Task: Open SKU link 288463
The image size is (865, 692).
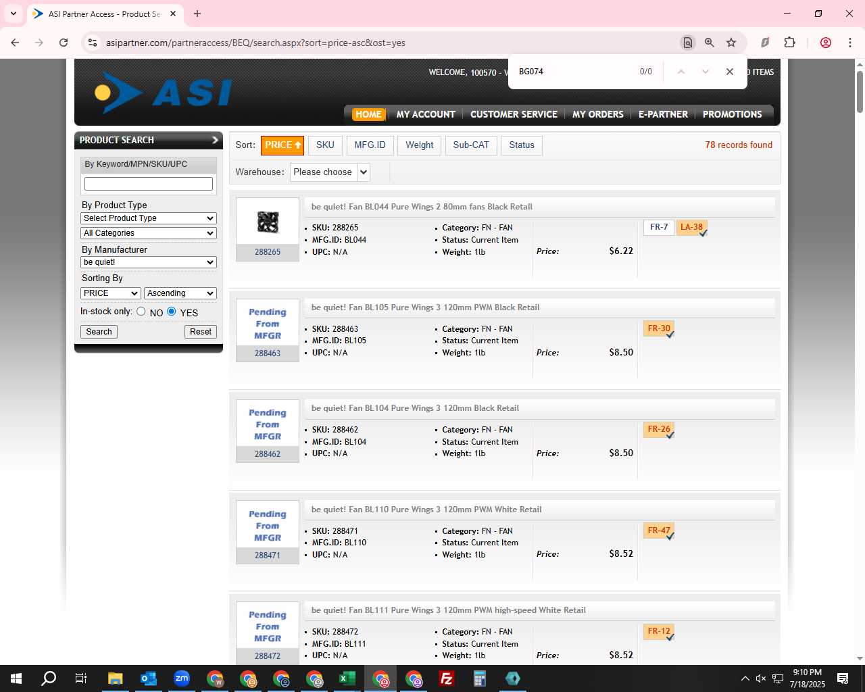Action: pos(268,353)
